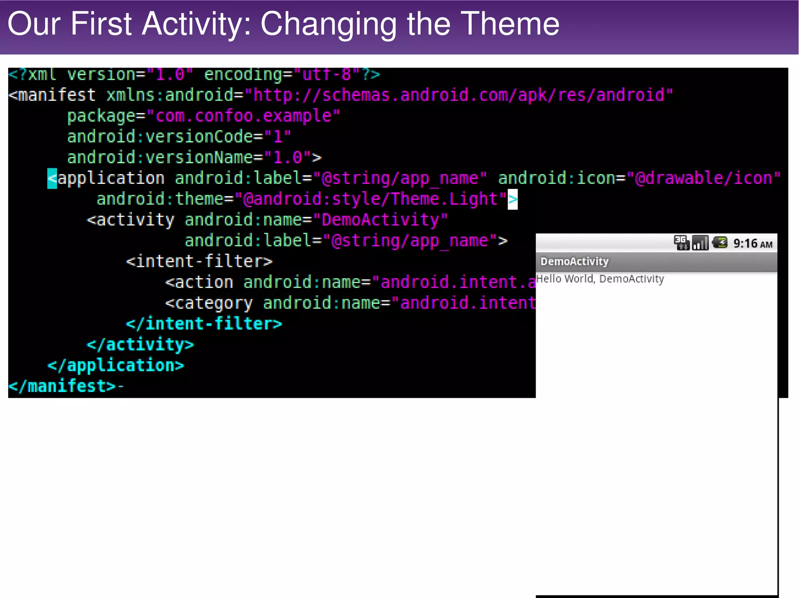This screenshot has width=799, height=598.
Task: Click the "@drawable/icon" value
Action: 704,178
